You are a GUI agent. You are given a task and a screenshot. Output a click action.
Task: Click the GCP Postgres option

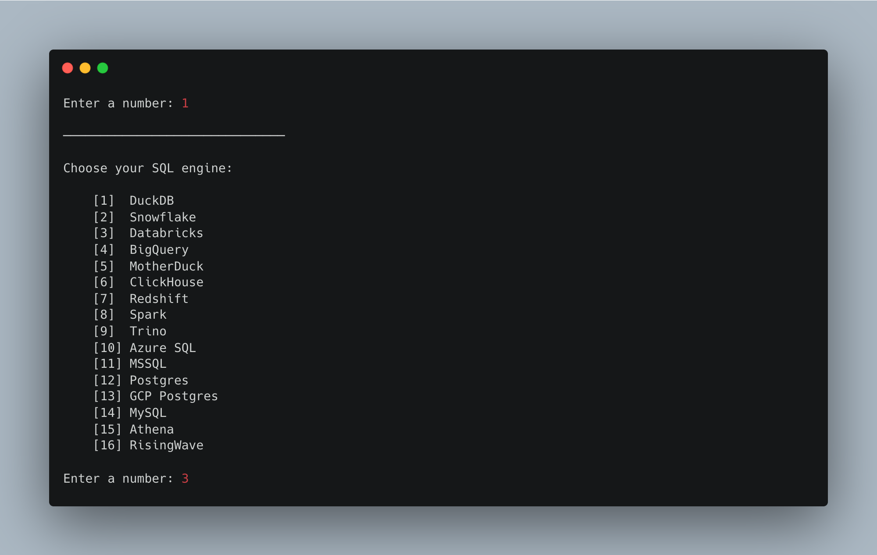click(x=173, y=396)
